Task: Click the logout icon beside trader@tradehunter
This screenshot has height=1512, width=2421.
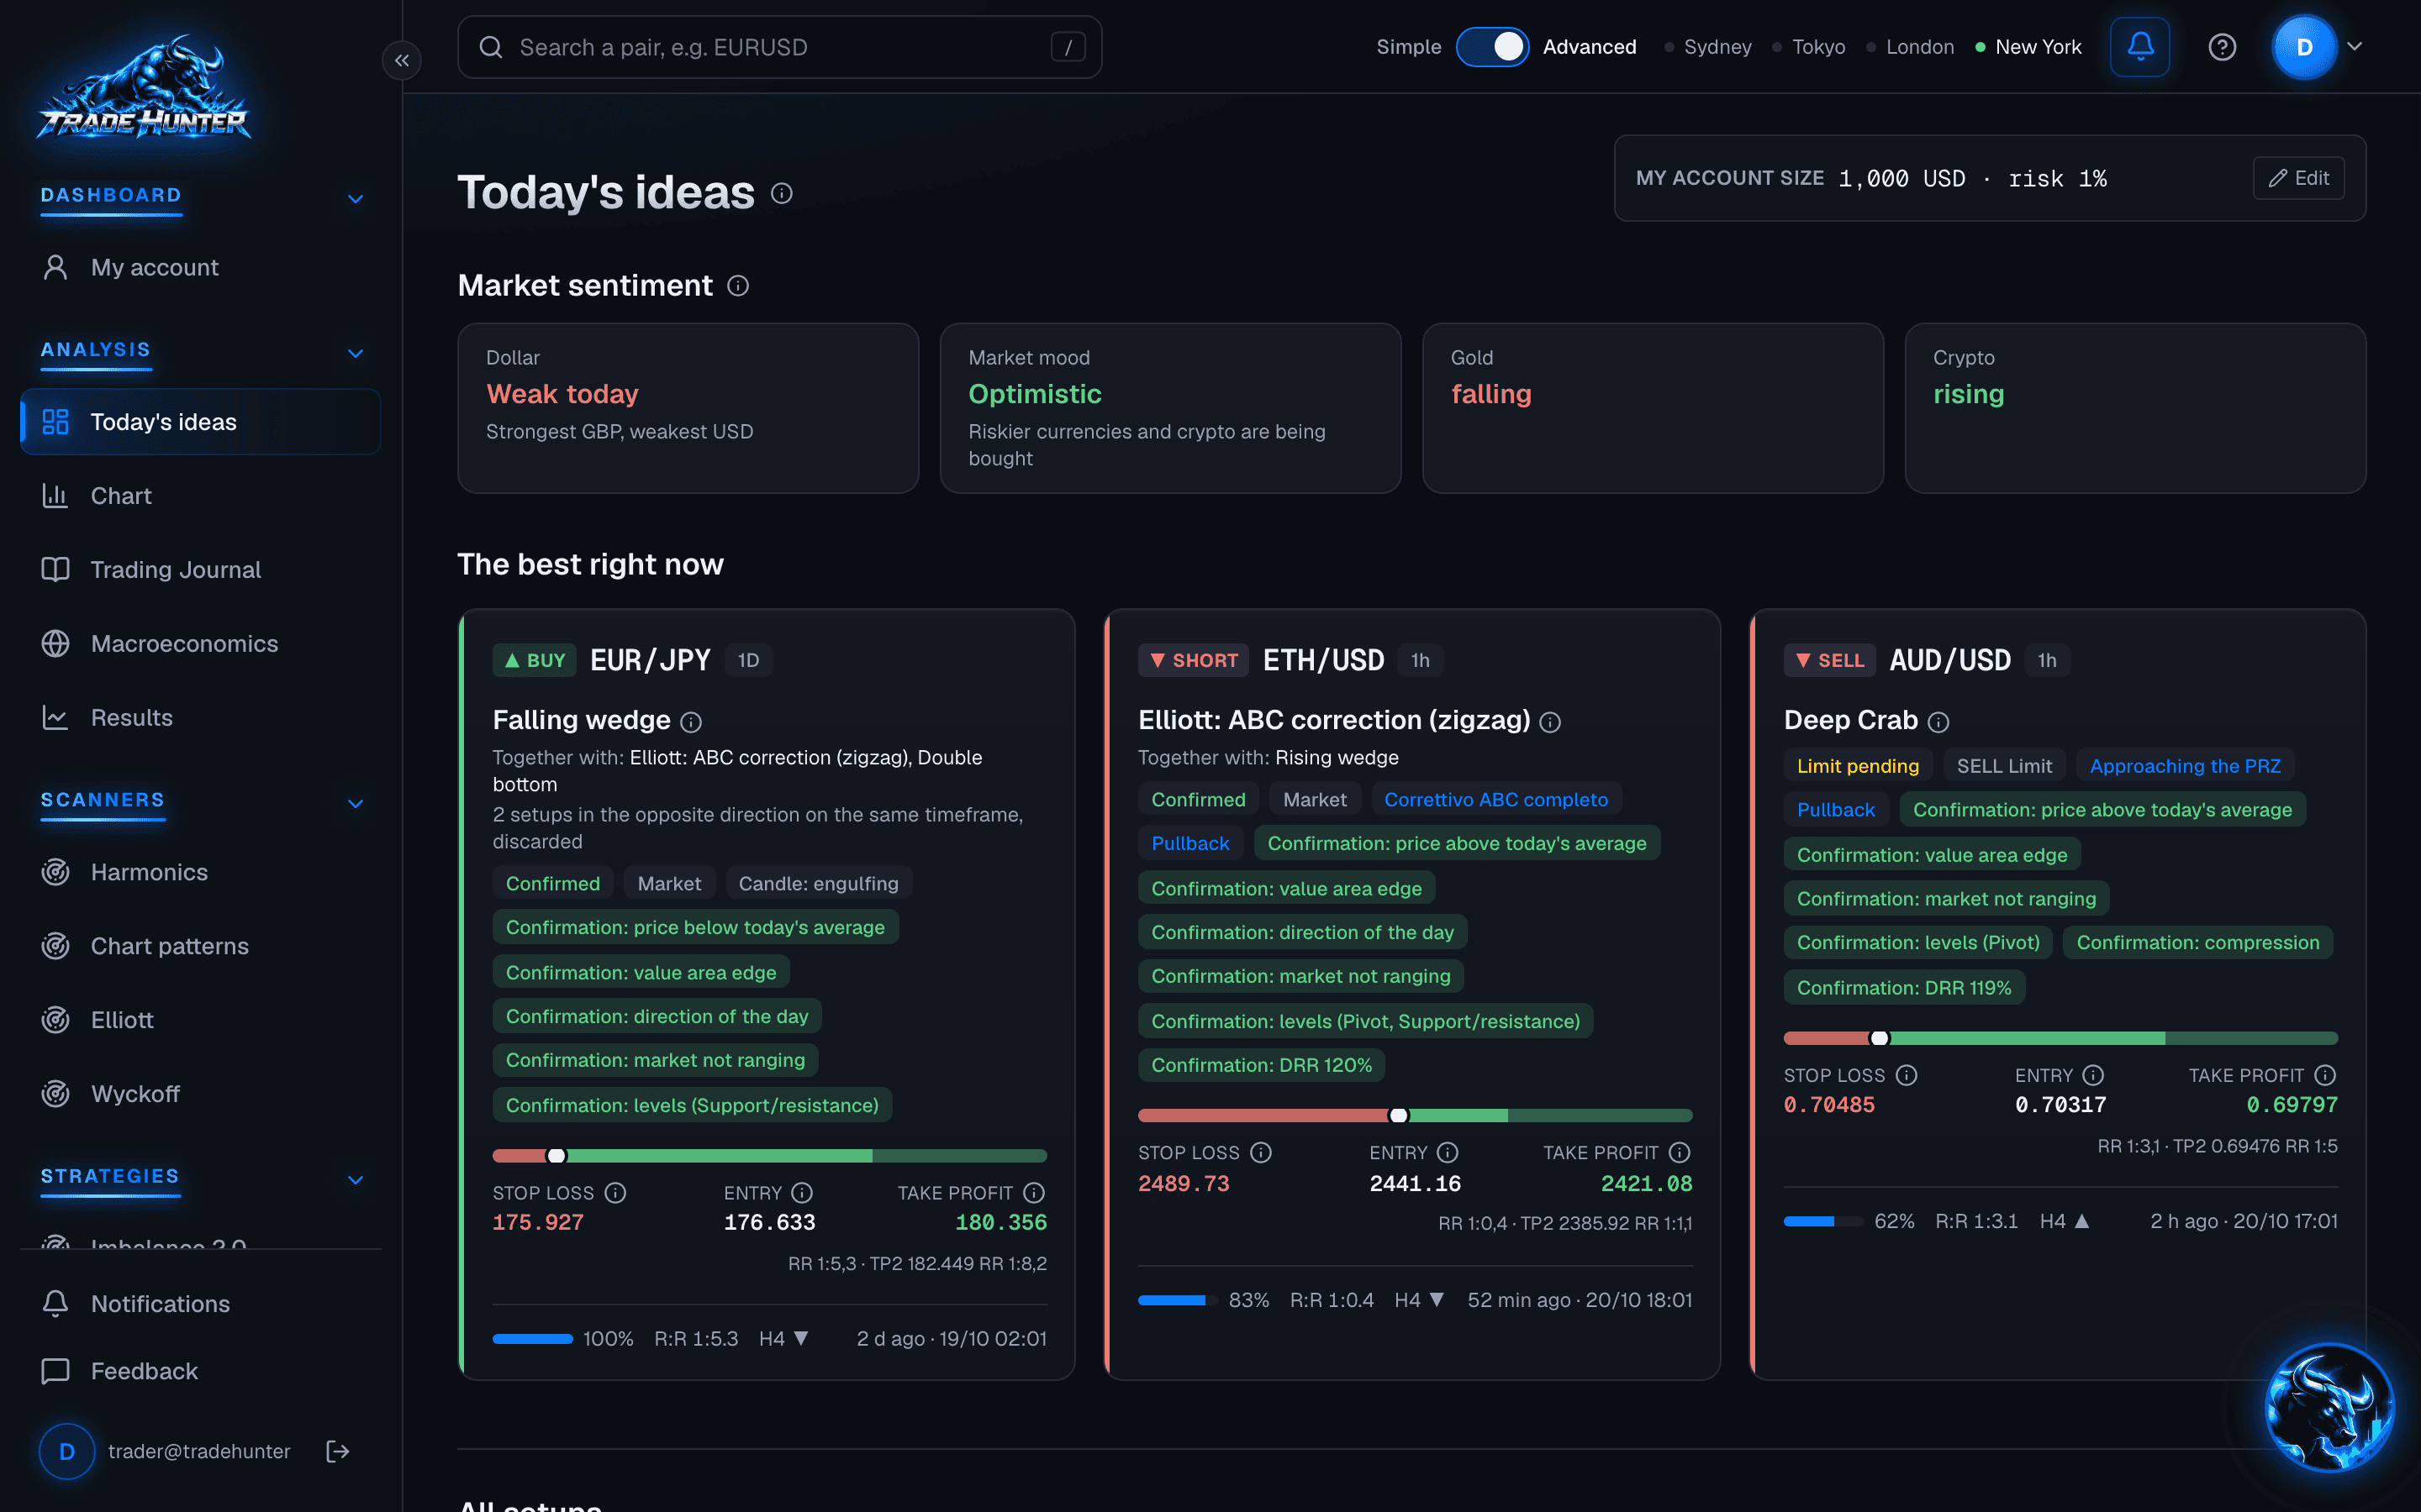Action: coord(338,1451)
